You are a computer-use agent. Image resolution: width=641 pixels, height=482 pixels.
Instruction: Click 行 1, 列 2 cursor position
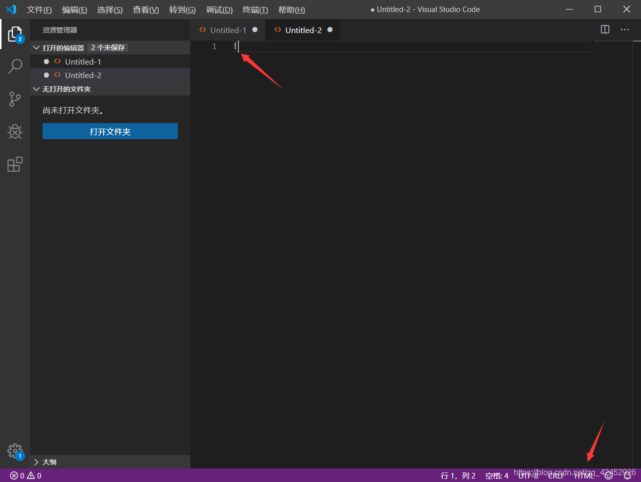pyautogui.click(x=458, y=475)
